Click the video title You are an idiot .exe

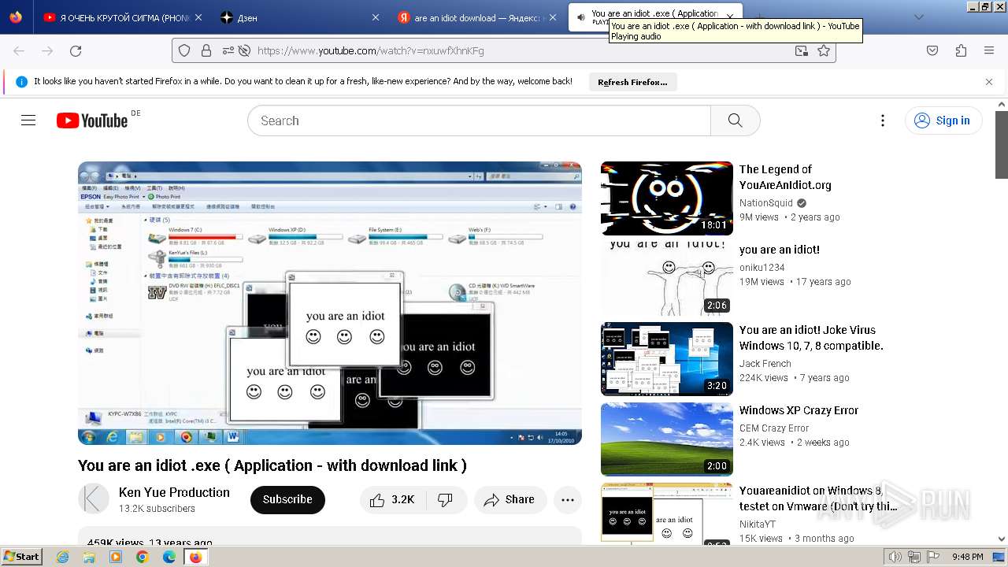(272, 465)
